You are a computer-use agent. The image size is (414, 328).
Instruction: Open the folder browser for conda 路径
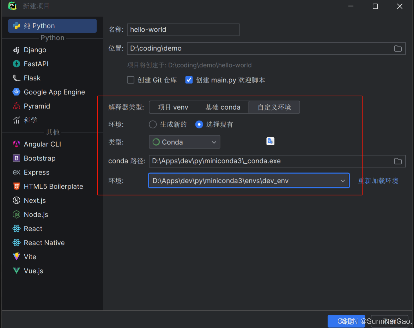tap(398, 161)
